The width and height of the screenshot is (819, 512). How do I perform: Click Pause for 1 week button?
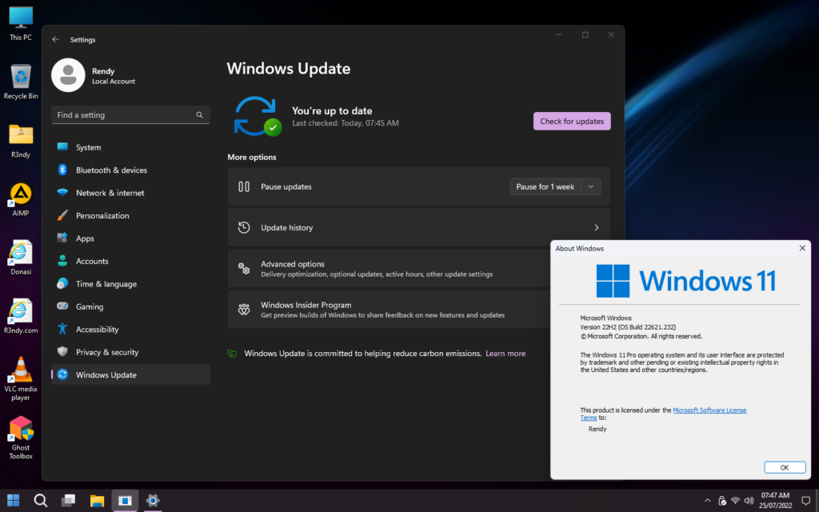pyautogui.click(x=545, y=186)
